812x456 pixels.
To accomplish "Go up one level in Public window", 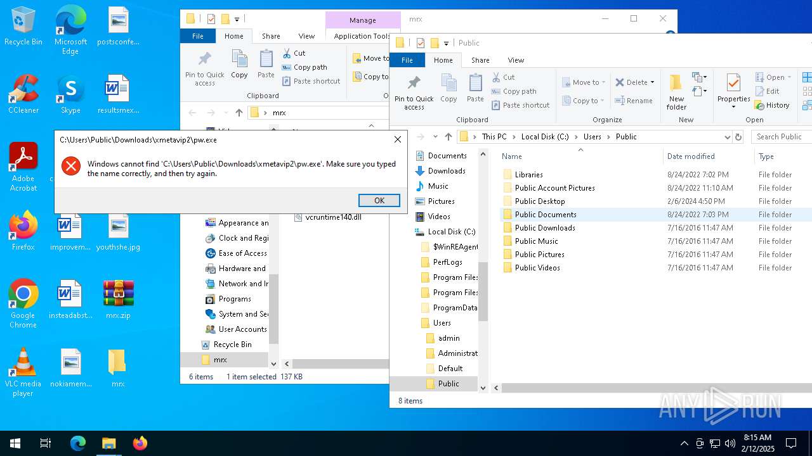I will tap(449, 137).
